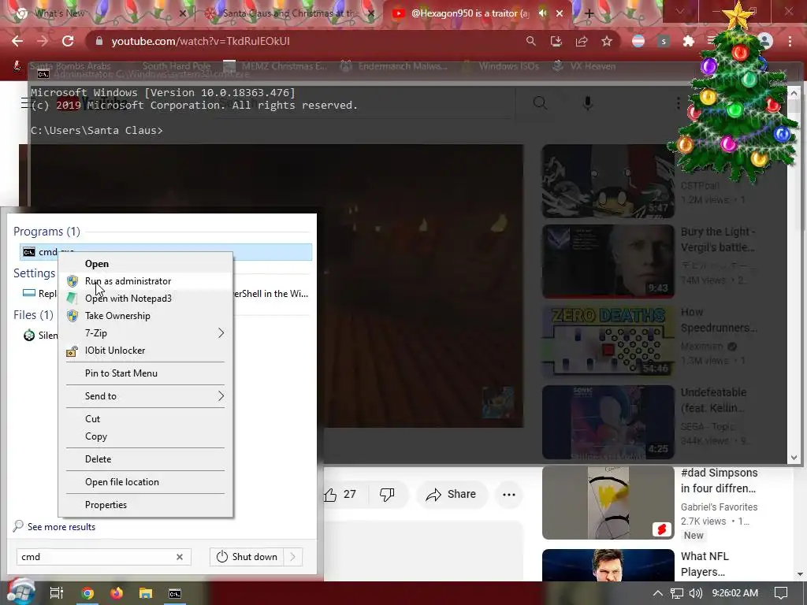The image size is (807, 605).
Task: Bookmark this page with the star icon
Action: (607, 41)
